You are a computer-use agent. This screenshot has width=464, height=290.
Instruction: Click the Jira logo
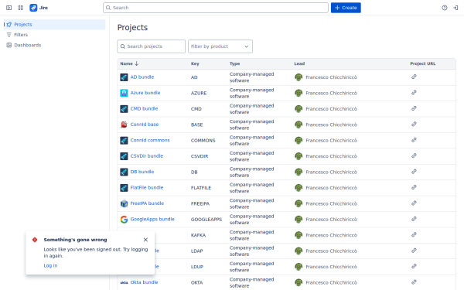click(39, 8)
